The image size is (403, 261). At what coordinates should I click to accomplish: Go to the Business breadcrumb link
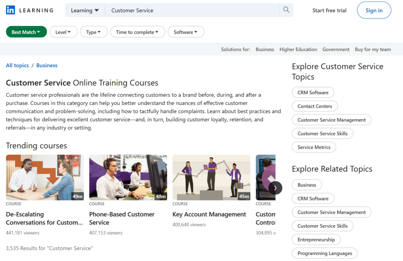tap(47, 65)
